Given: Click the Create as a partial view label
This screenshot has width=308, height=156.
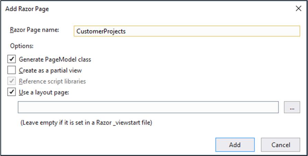Looking at the screenshot, I should 50,70.
